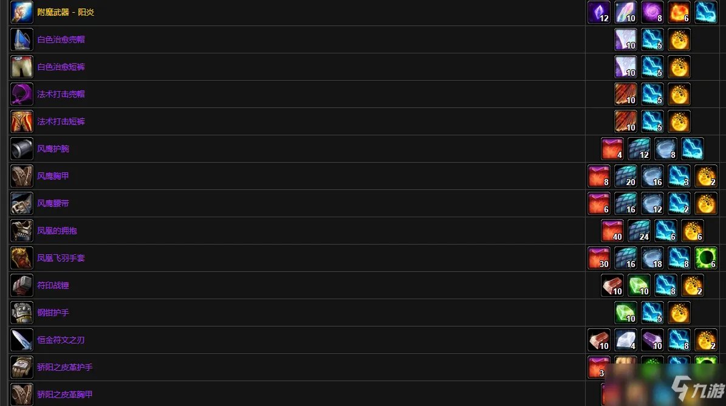
Task: Click the 符印战锤 hammer item icon
Action: (22, 285)
